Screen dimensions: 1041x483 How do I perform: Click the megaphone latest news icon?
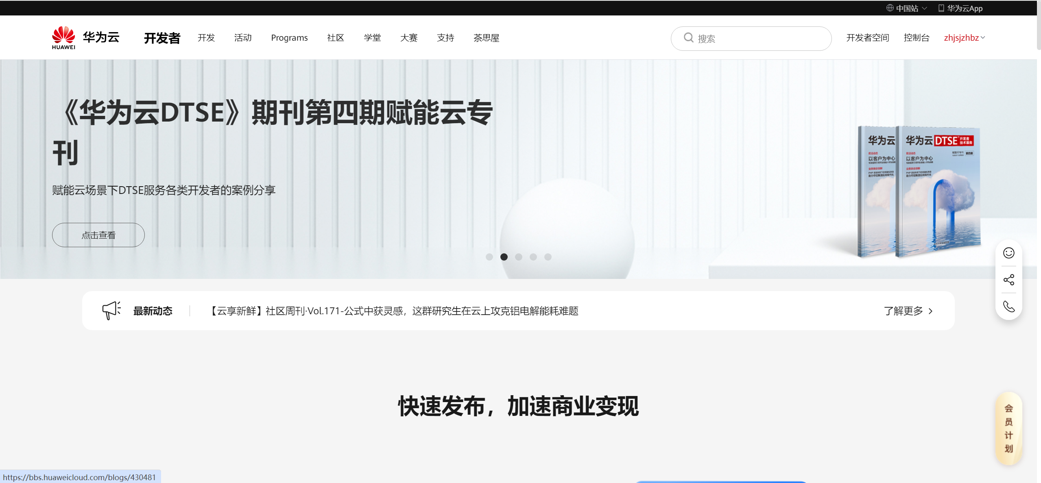pyautogui.click(x=111, y=311)
